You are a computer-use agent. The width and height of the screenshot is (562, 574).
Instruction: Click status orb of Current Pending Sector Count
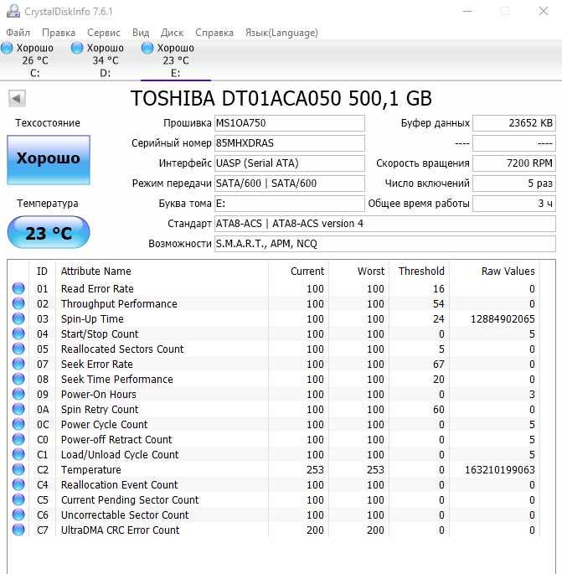click(x=18, y=499)
